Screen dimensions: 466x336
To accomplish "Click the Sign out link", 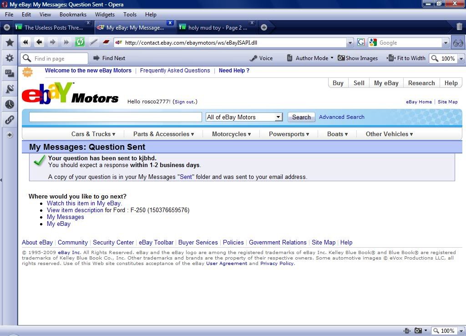I will (x=185, y=102).
